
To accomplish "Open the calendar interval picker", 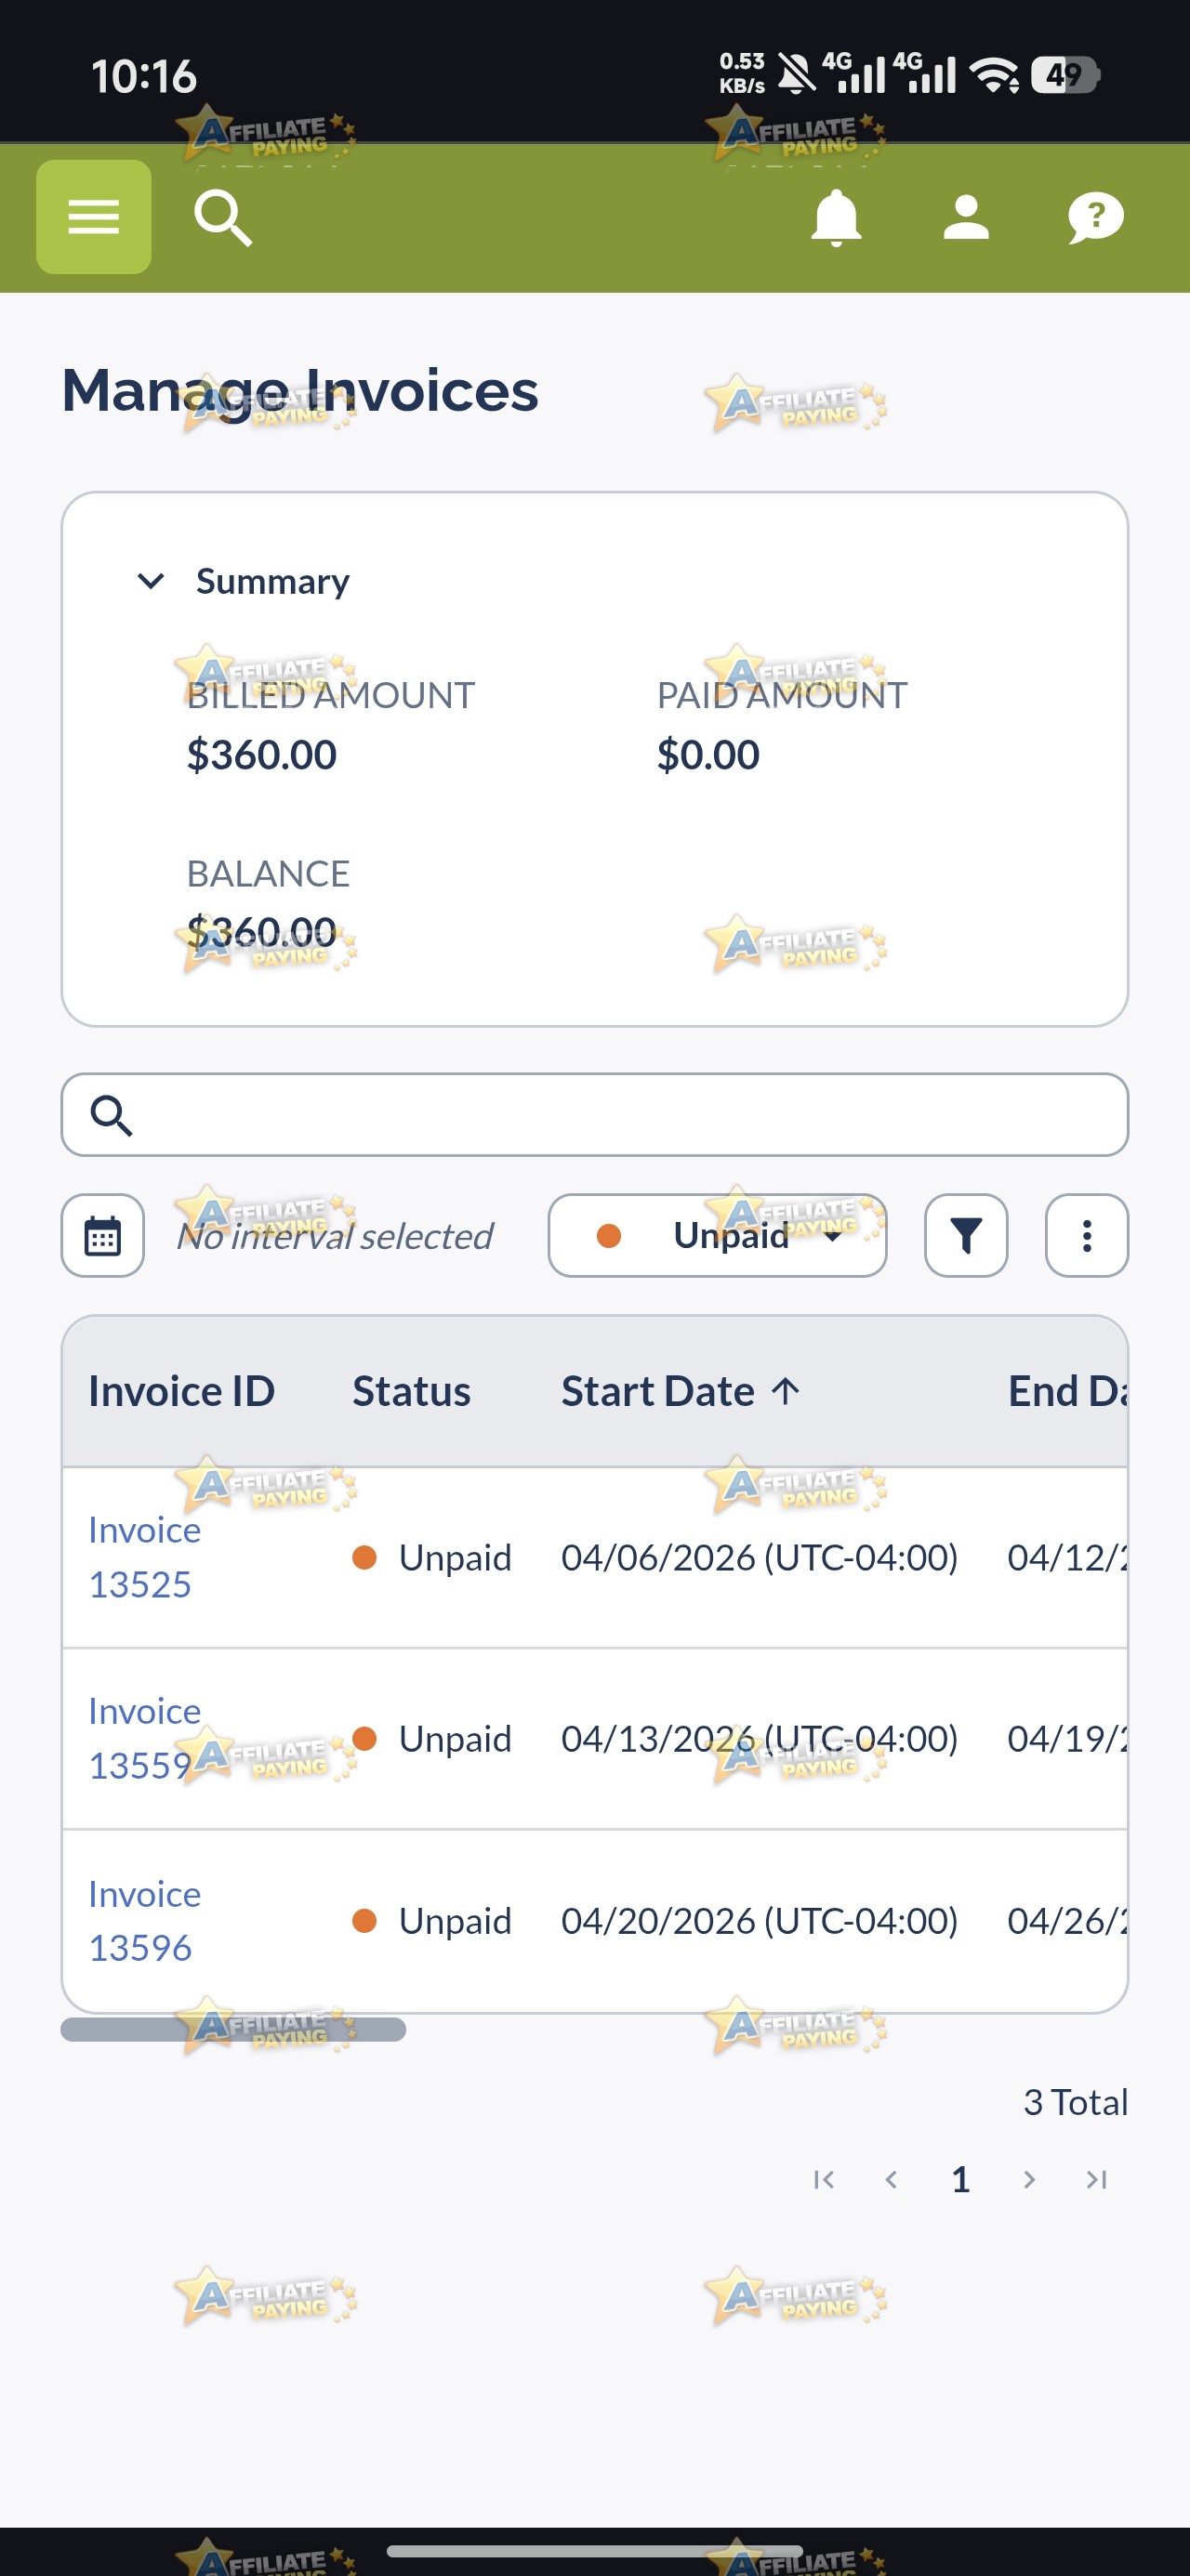I will click(x=103, y=1236).
